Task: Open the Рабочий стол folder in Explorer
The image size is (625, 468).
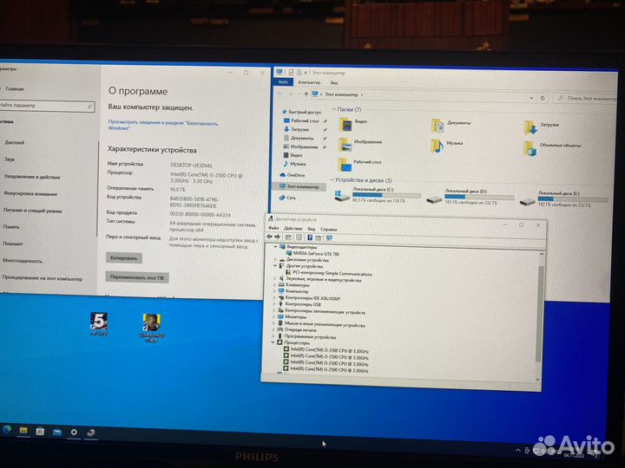Action: pos(359,164)
